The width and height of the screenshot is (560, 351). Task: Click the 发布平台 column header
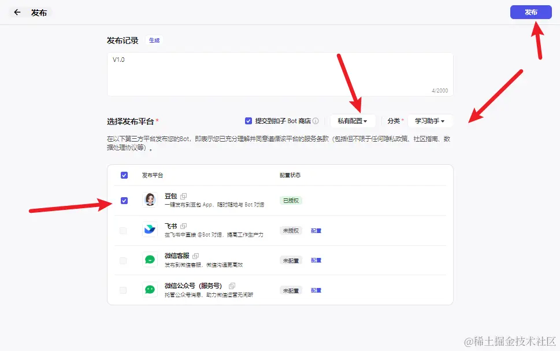click(153, 175)
